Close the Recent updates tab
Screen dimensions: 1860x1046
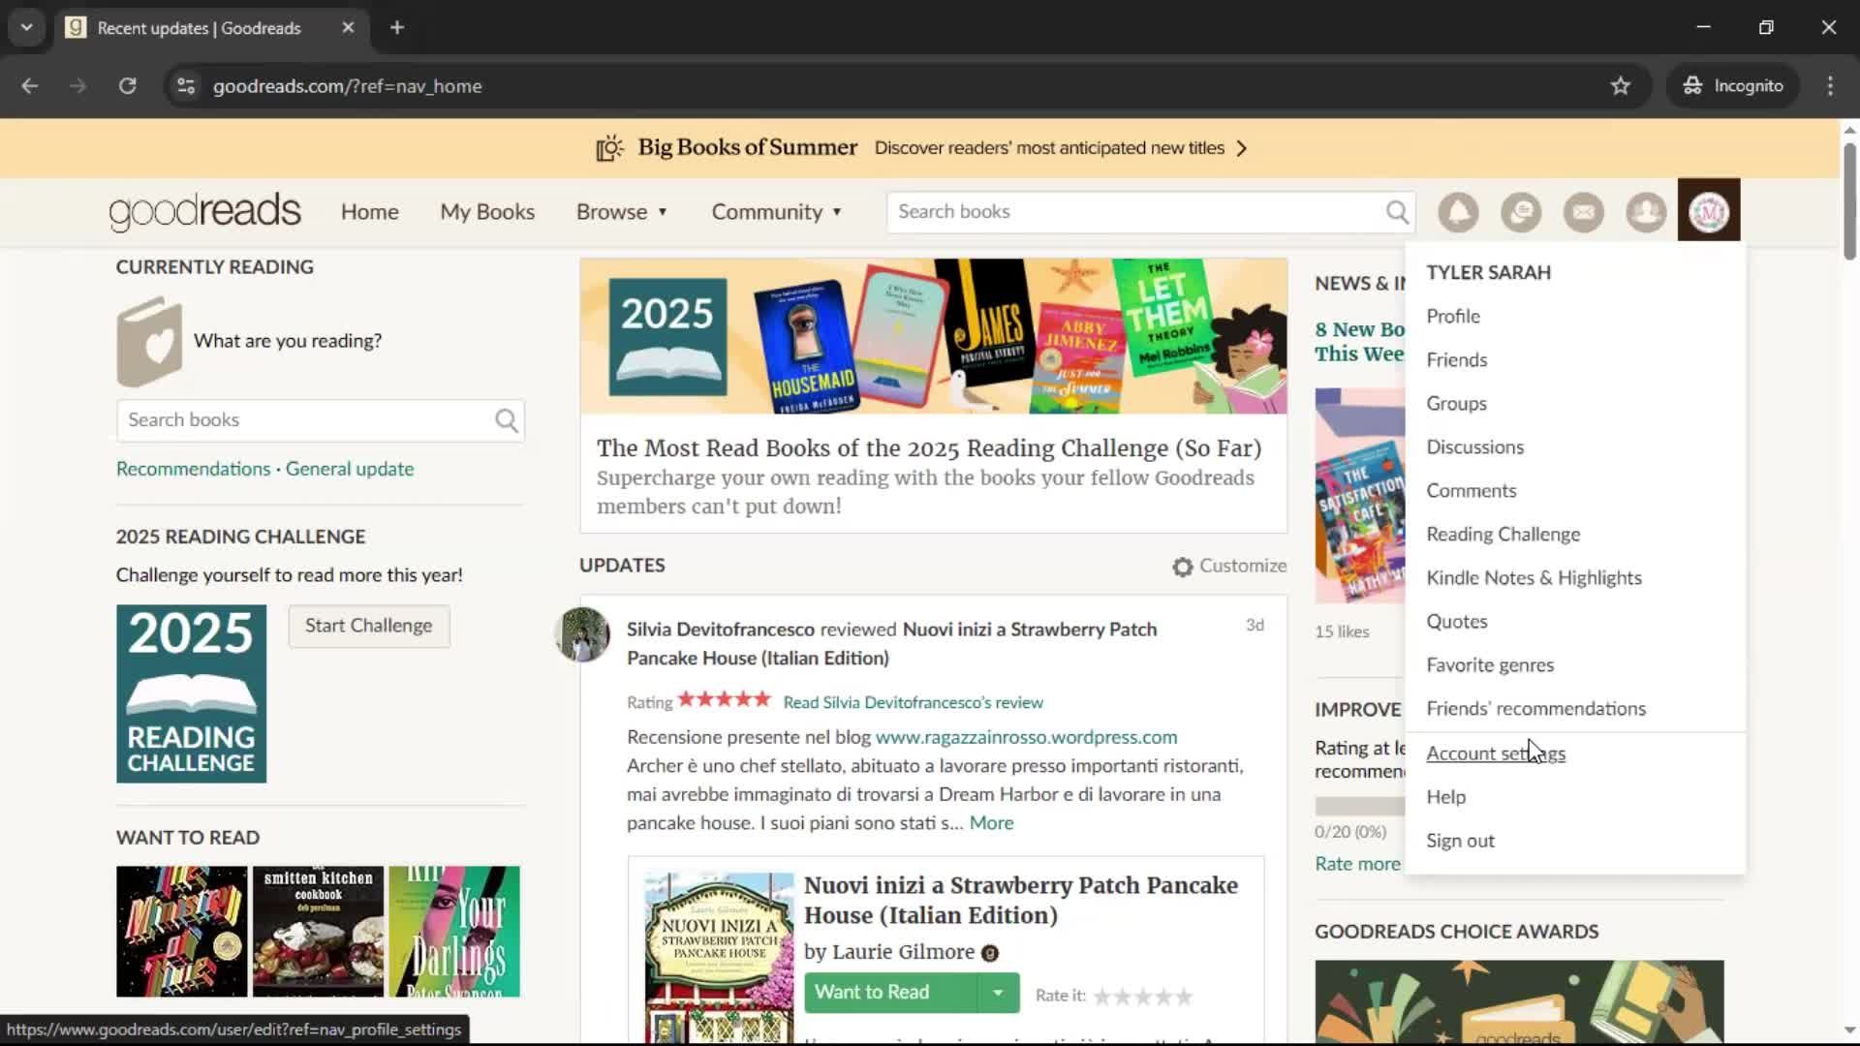coord(348,28)
